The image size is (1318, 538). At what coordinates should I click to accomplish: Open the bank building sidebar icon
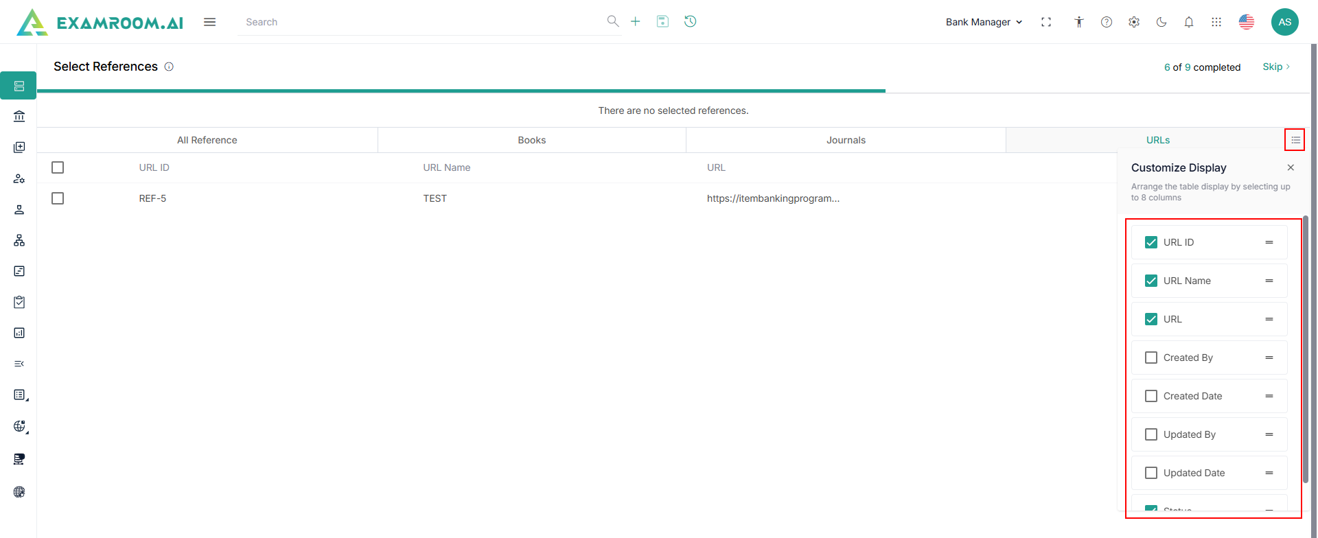19,117
